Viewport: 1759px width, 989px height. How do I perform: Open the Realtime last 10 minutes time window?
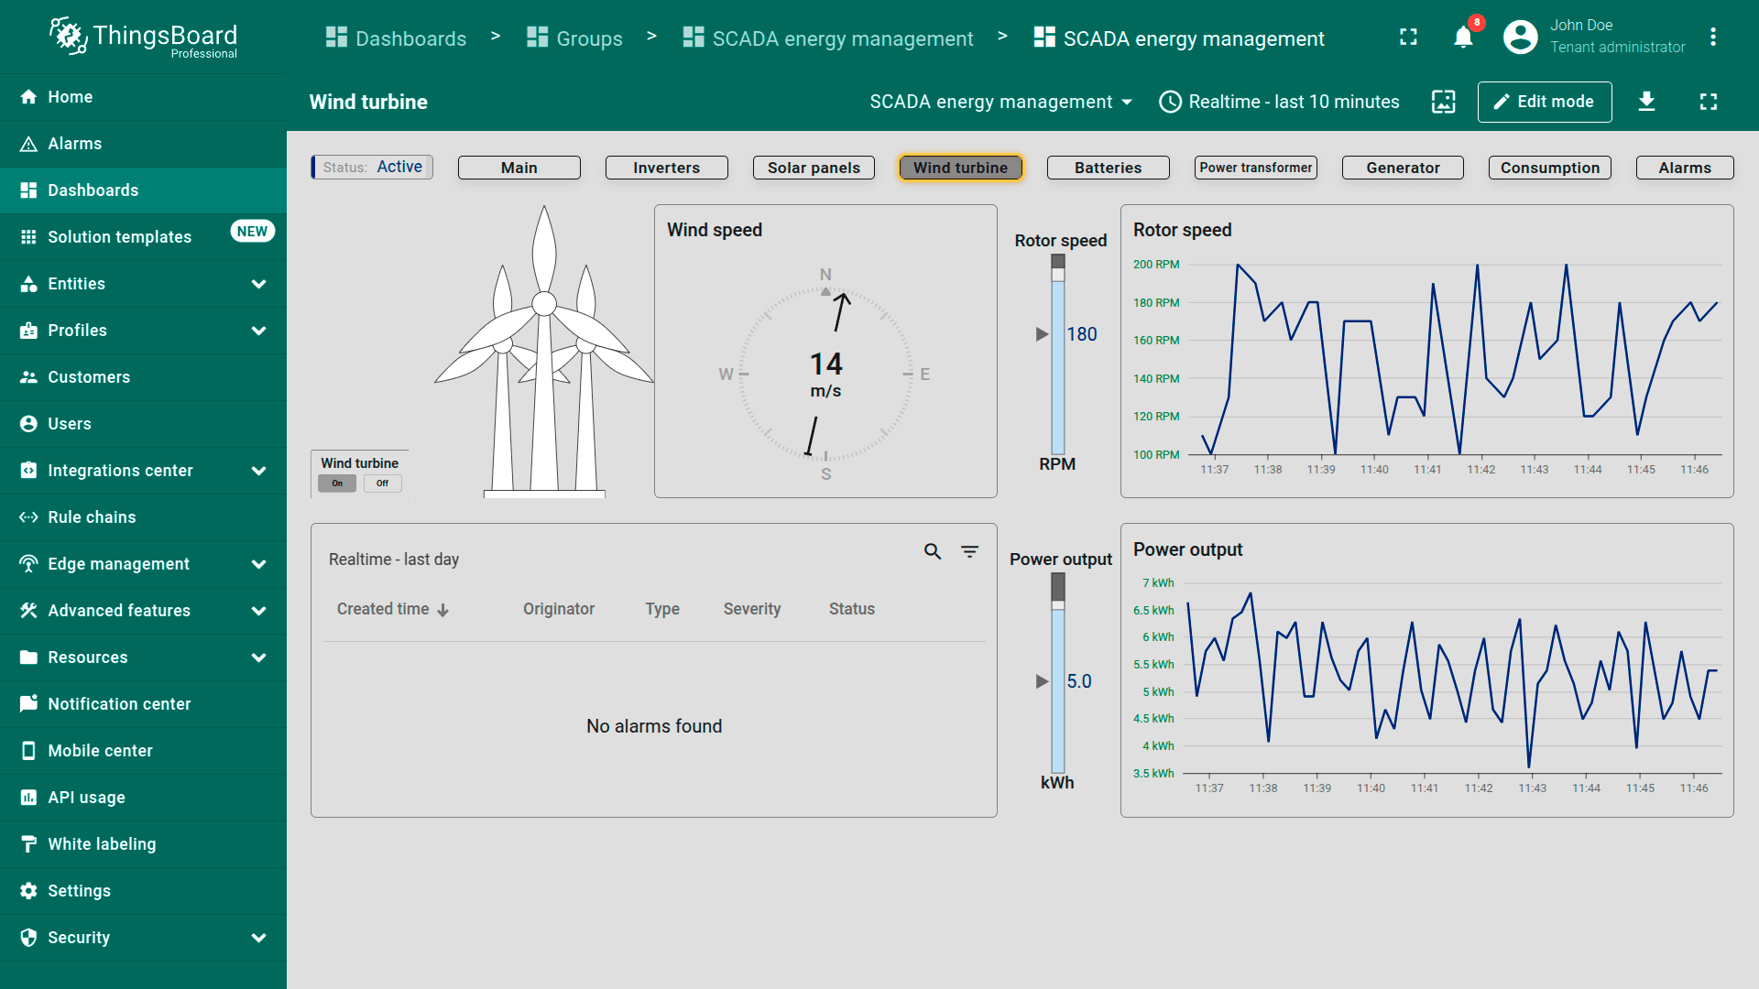[x=1280, y=102]
